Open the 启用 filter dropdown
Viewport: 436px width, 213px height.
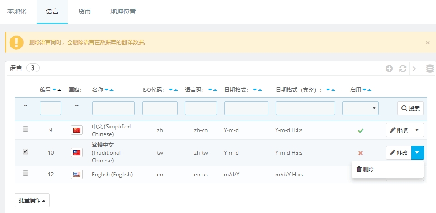[x=360, y=109]
